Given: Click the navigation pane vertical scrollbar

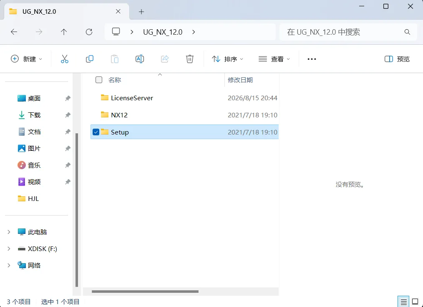Looking at the screenshot, I should point(77,210).
